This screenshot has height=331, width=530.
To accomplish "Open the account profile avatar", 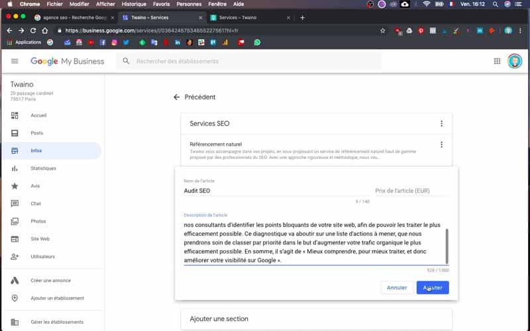I will click(515, 61).
